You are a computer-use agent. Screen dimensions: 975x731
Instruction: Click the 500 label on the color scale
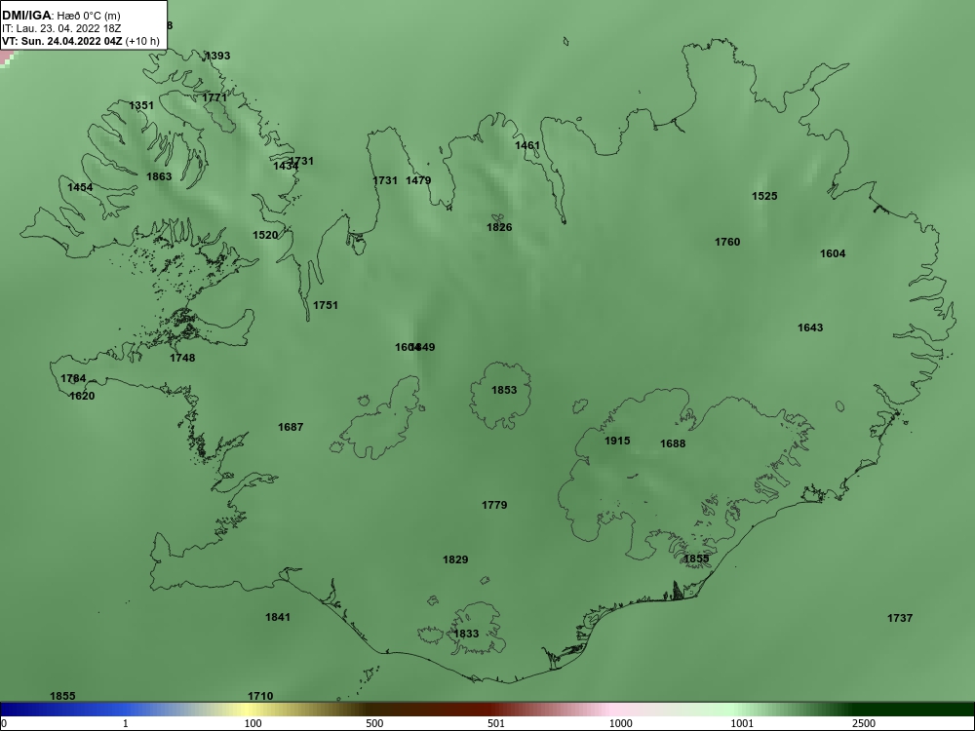pos(374,723)
